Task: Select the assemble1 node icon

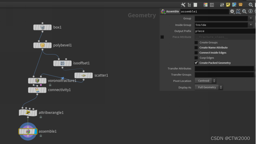Action: coord(28,131)
